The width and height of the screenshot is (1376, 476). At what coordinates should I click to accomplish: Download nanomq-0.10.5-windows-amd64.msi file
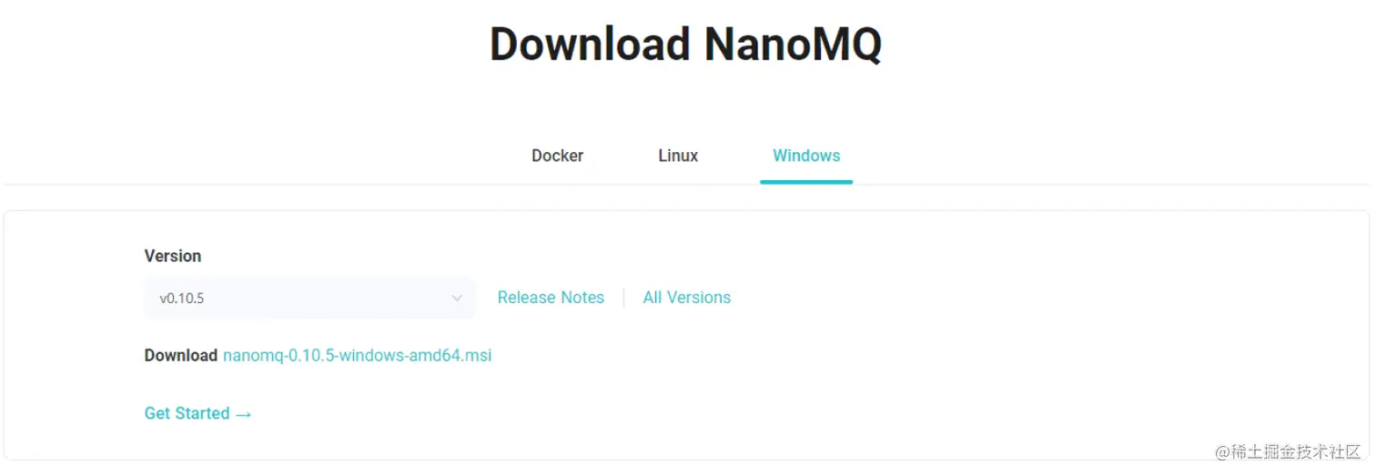(x=357, y=356)
